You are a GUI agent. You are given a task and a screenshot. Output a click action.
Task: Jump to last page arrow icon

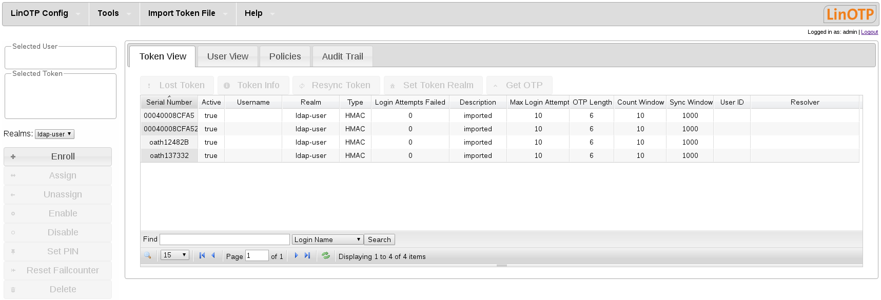[307, 255]
